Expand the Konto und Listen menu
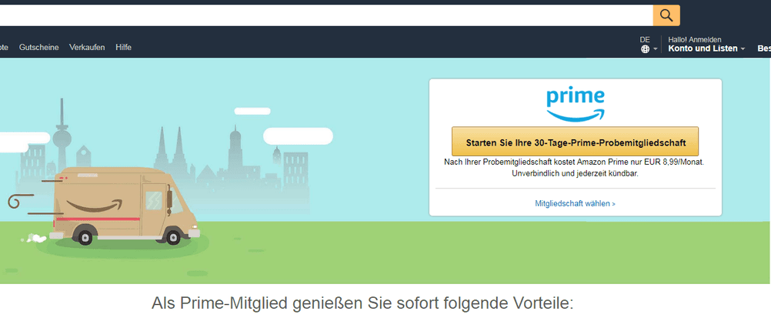The height and width of the screenshot is (331, 771). pos(706,45)
